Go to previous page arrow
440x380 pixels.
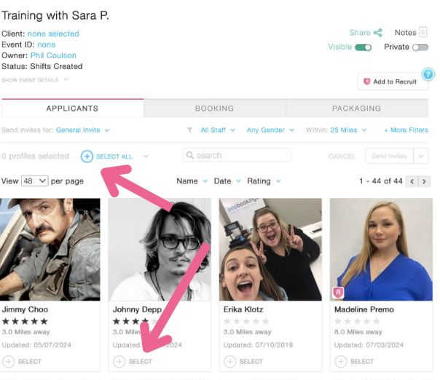(412, 181)
